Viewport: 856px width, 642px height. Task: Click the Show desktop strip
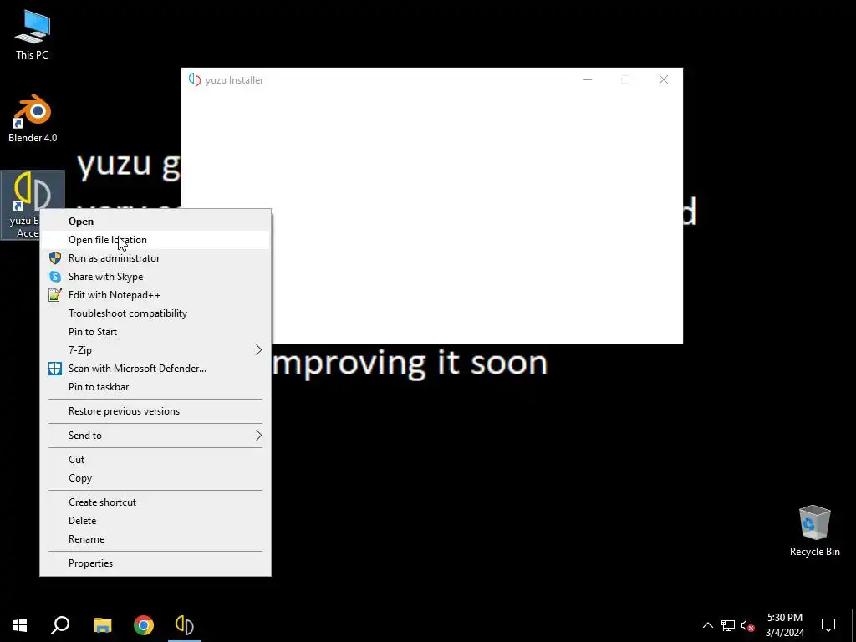point(853,625)
